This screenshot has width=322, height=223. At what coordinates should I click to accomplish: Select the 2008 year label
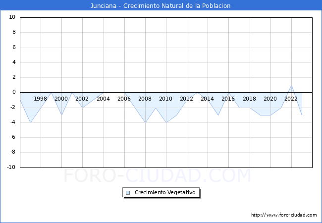pos(145,99)
